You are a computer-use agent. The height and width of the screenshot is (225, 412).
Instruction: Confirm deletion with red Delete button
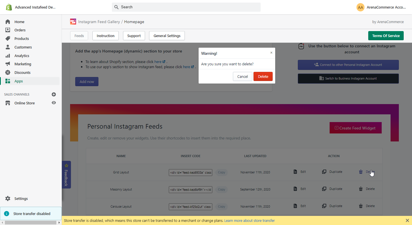263,76
